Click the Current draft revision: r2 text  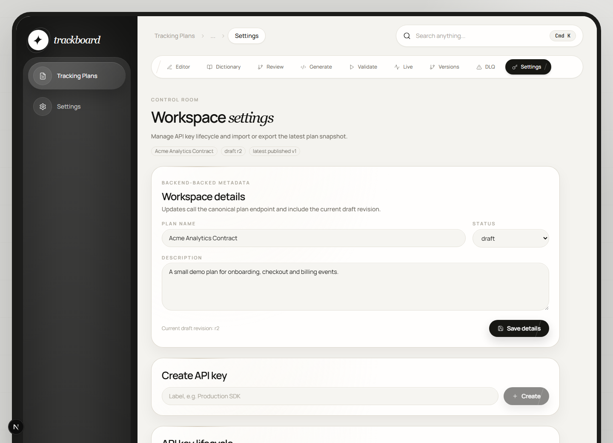coord(190,328)
